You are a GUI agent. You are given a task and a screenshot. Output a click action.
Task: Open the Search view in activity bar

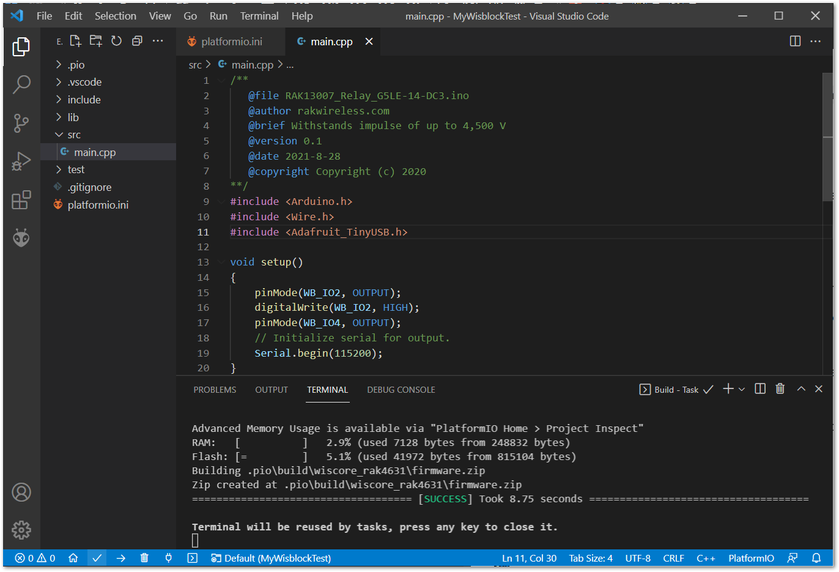point(21,84)
